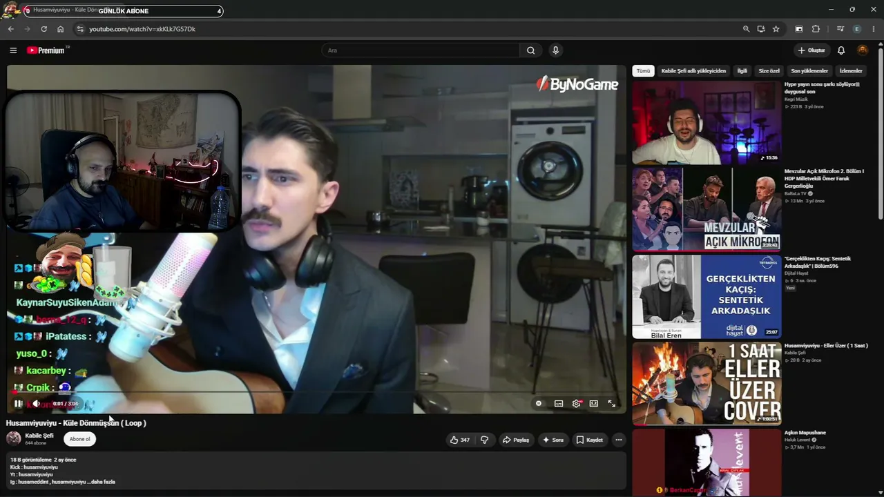This screenshot has width=884, height=497.
Task: Select the Son yüklenenler filter chip
Action: click(x=809, y=71)
